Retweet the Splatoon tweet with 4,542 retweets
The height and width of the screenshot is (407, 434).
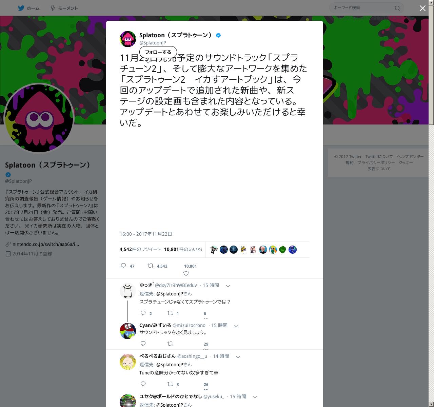coord(151,266)
